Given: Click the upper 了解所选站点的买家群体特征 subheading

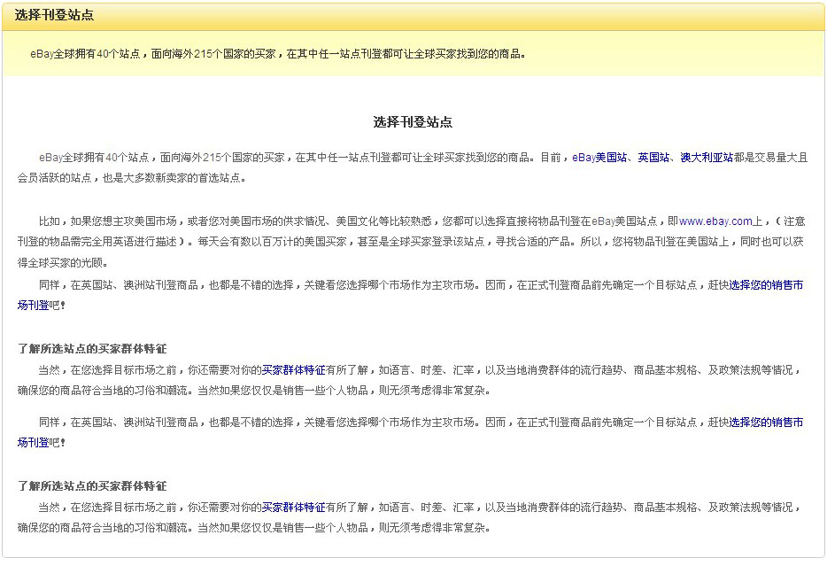Looking at the screenshot, I should [92, 349].
